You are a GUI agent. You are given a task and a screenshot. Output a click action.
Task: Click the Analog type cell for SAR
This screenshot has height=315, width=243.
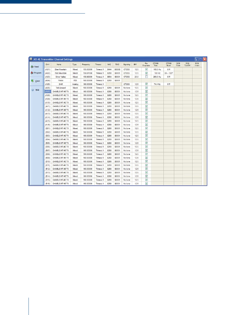(75, 84)
